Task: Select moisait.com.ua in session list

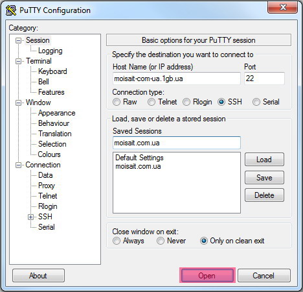Action: (138, 166)
